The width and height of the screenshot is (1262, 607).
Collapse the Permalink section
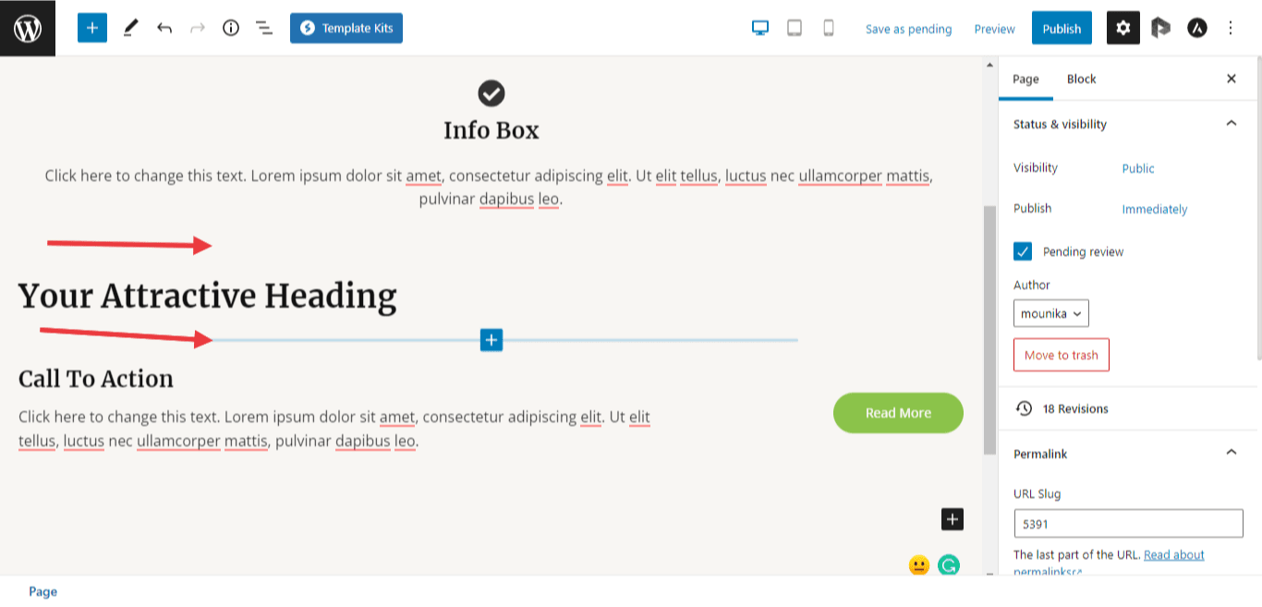tap(1230, 454)
